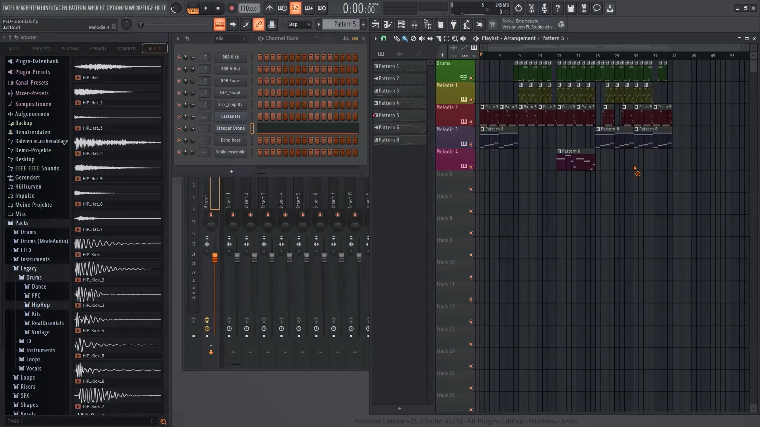Screen dimensions: 760x427
Task: Show the channel rack view button
Action: coord(401,25)
